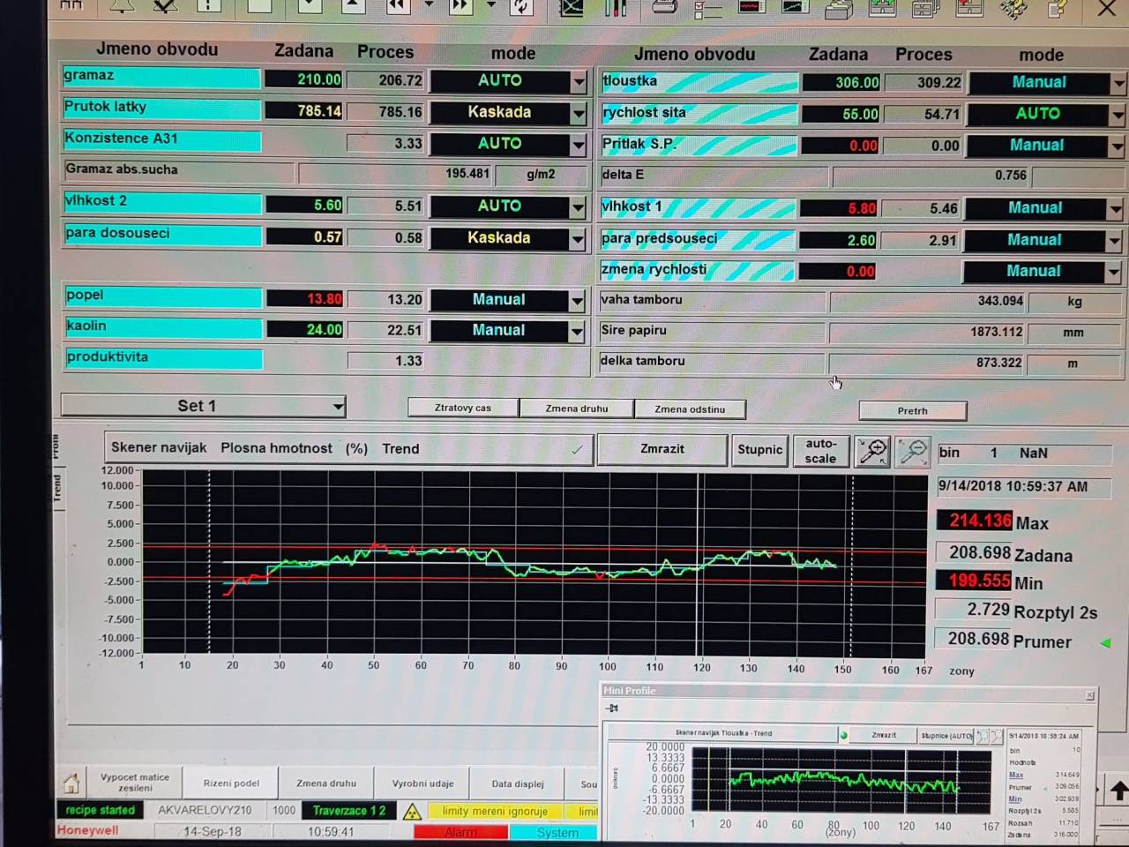Click the home icon in bottom navigation bar

(x=71, y=783)
